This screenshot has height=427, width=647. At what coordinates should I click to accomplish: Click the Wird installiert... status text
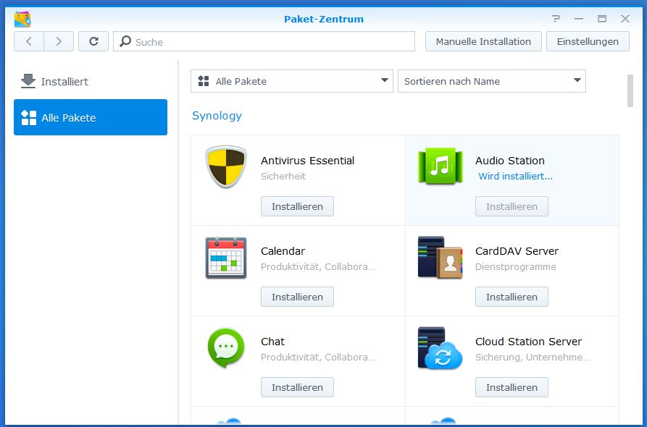[x=515, y=177]
